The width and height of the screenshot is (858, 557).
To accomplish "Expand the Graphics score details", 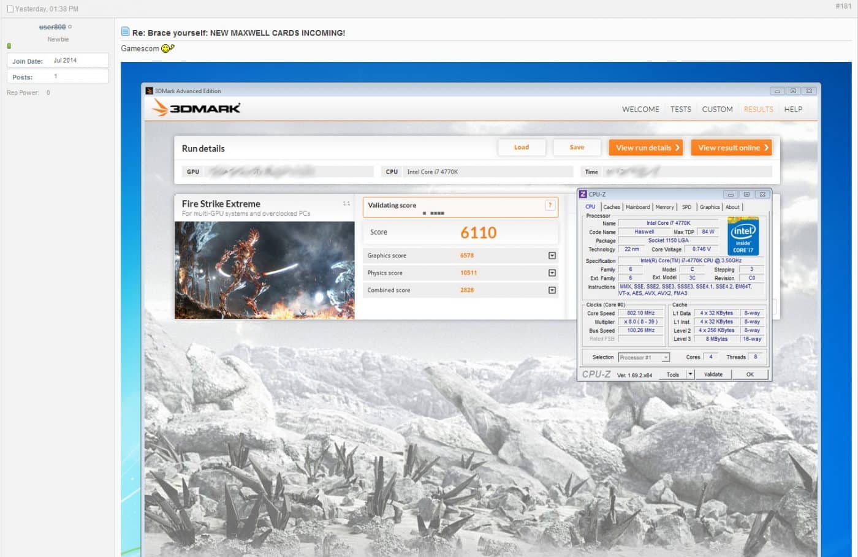I will [x=552, y=256].
